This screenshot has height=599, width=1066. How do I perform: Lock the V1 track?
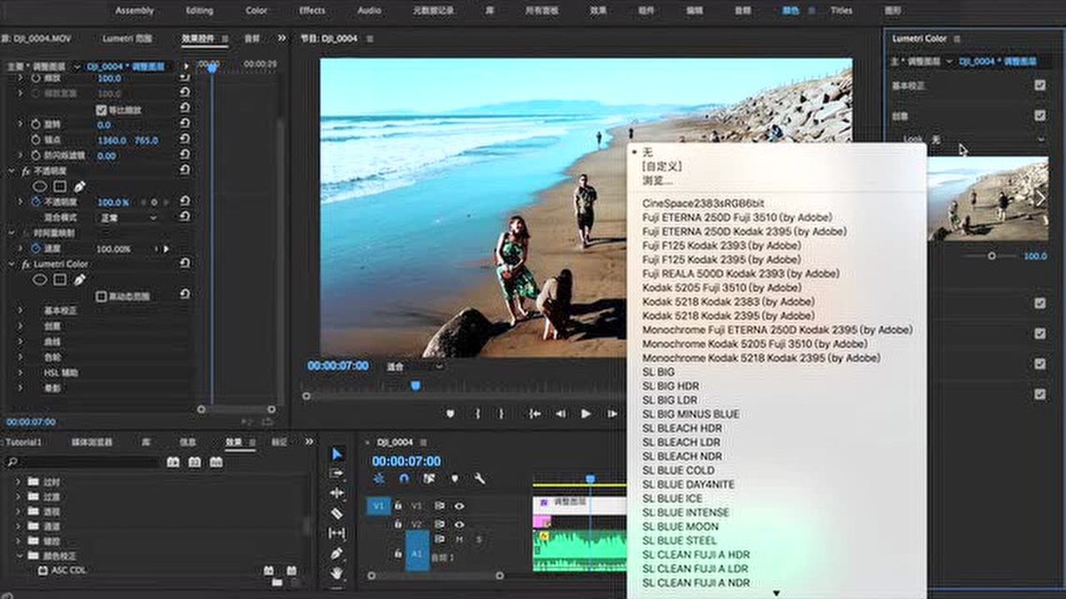pos(398,505)
